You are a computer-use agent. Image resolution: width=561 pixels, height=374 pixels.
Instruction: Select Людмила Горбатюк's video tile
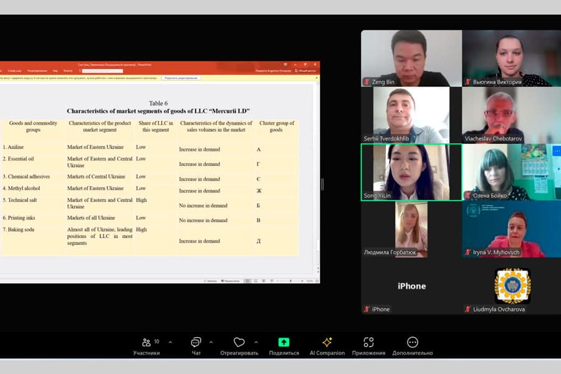click(411, 229)
